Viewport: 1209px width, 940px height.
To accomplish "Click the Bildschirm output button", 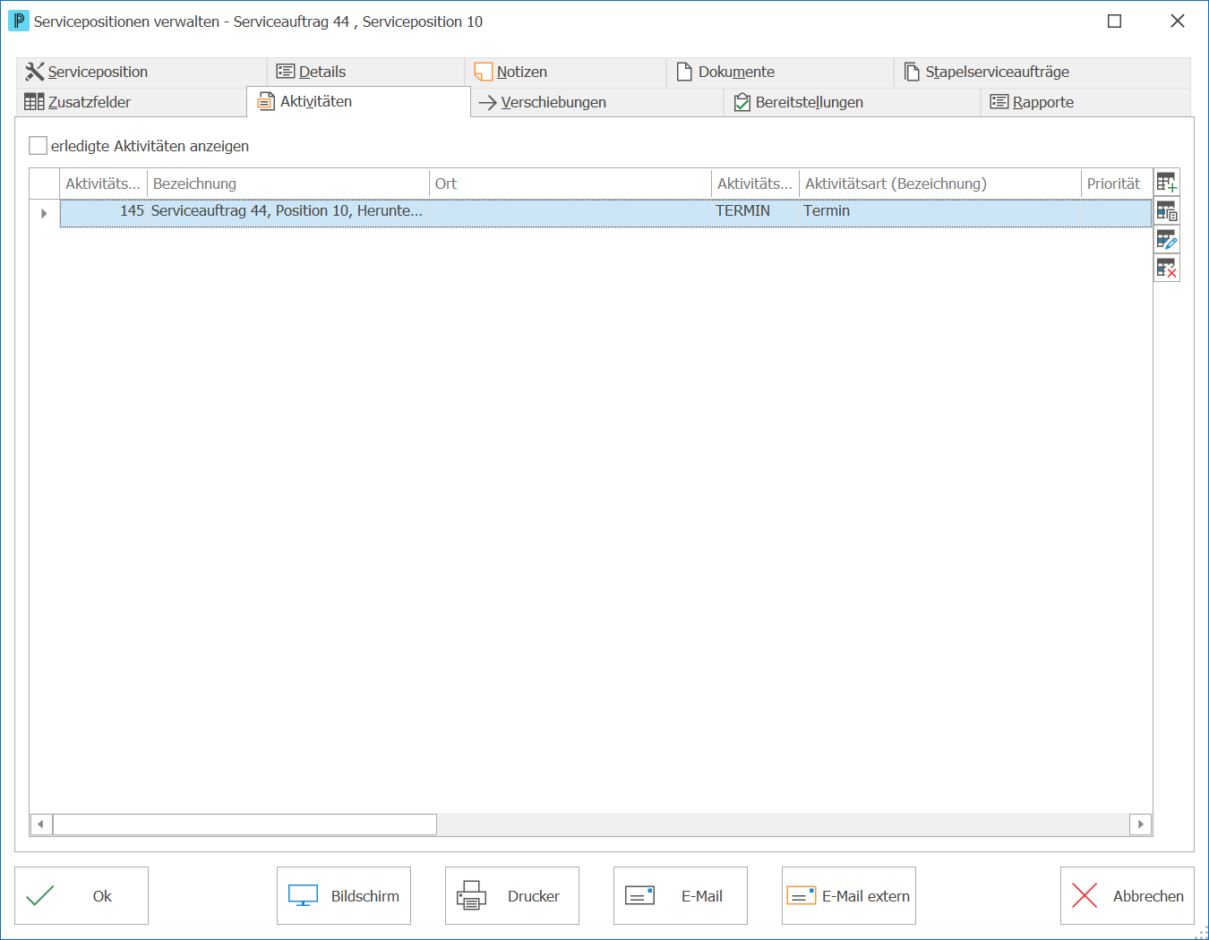I will (344, 895).
